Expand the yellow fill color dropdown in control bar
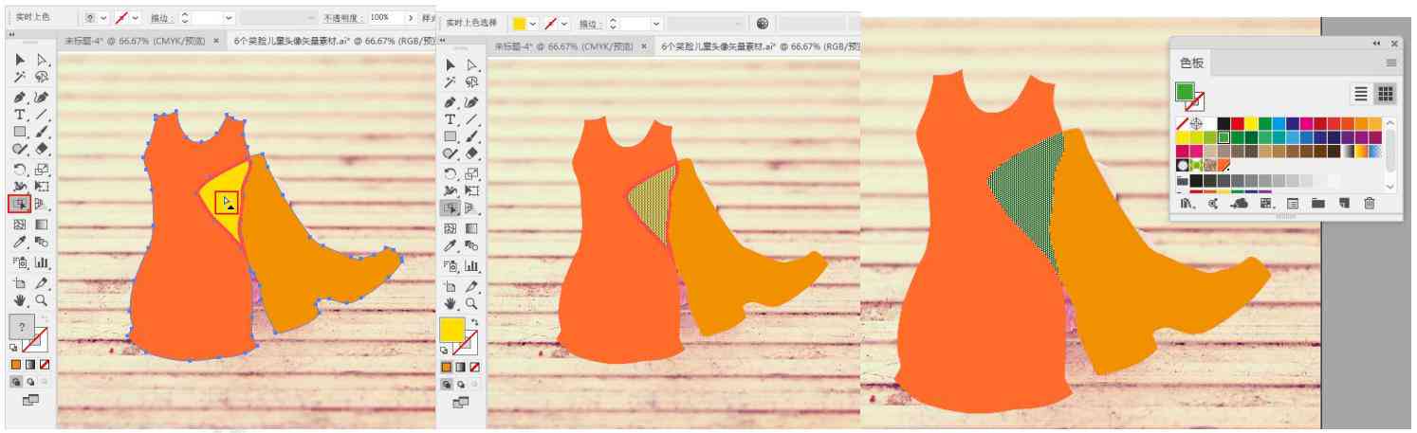This screenshot has height=433, width=1417. point(533,24)
